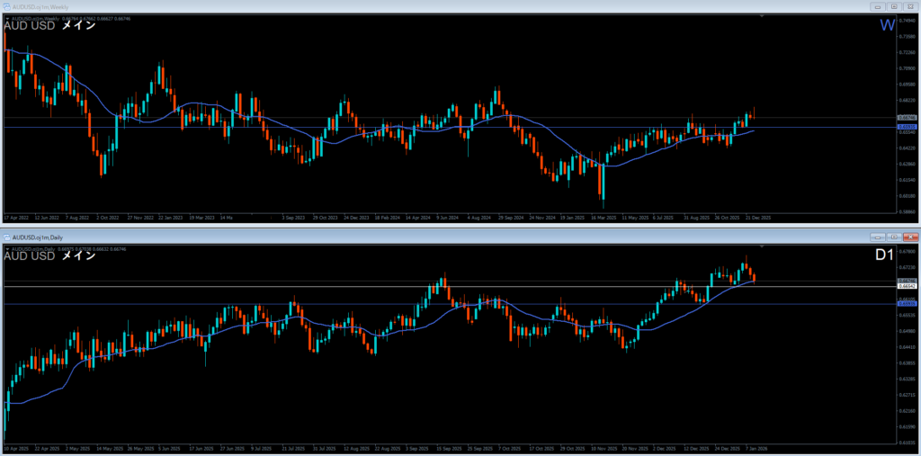Click the chart shift triangle on the Weekly chart
921x456 pixels.
click(x=762, y=17)
